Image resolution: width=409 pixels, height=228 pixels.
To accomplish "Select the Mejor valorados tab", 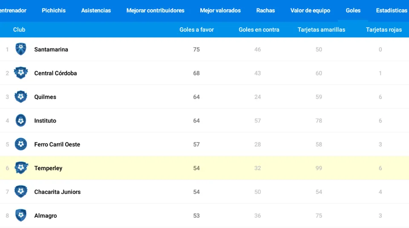I will pos(220,11).
